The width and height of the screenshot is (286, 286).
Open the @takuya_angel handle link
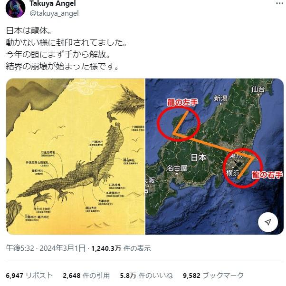coord(54,13)
